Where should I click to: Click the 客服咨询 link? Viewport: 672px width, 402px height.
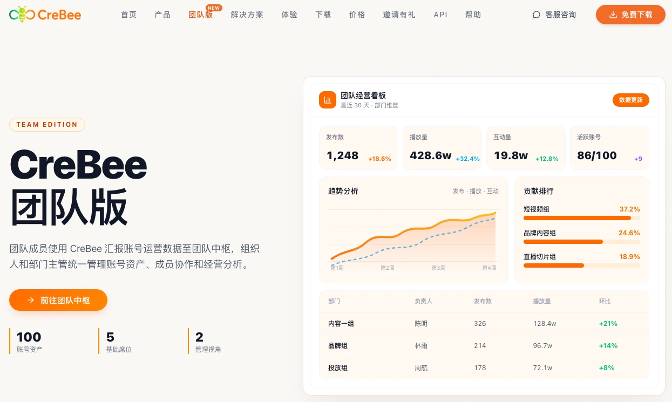[554, 15]
